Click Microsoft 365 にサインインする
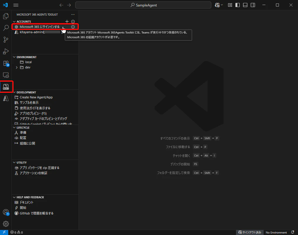The height and width of the screenshot is (235, 298). 40,27
